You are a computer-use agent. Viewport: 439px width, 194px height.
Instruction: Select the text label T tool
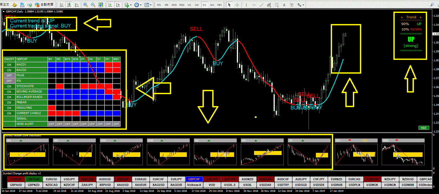point(292,5)
